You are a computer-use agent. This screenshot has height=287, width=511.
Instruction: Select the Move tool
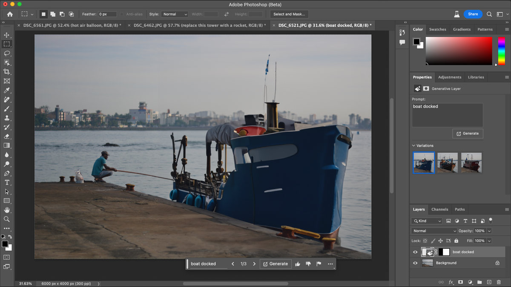[6, 35]
